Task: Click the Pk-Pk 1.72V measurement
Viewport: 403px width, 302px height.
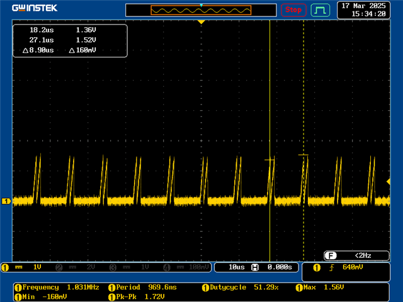Action: pos(137,297)
